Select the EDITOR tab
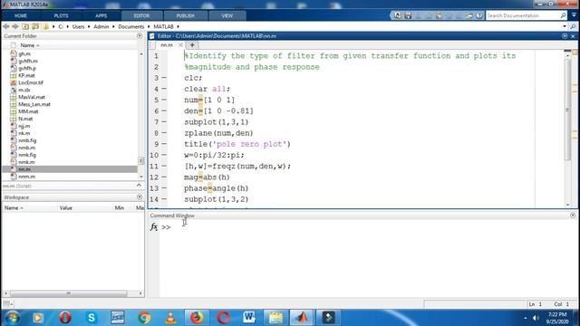580x326 pixels. click(x=141, y=16)
